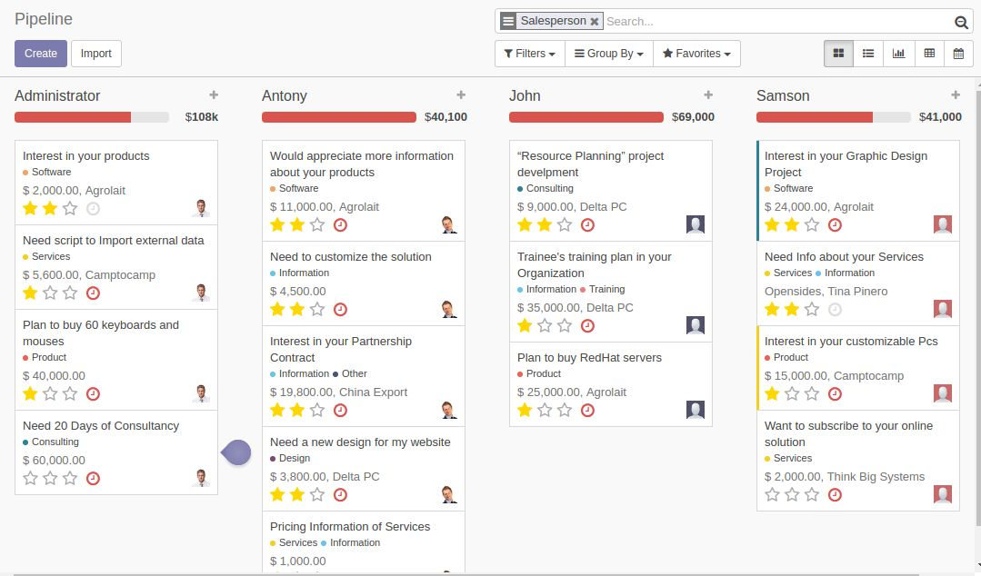
Task: Click the search magnifier icon
Action: 961,21
